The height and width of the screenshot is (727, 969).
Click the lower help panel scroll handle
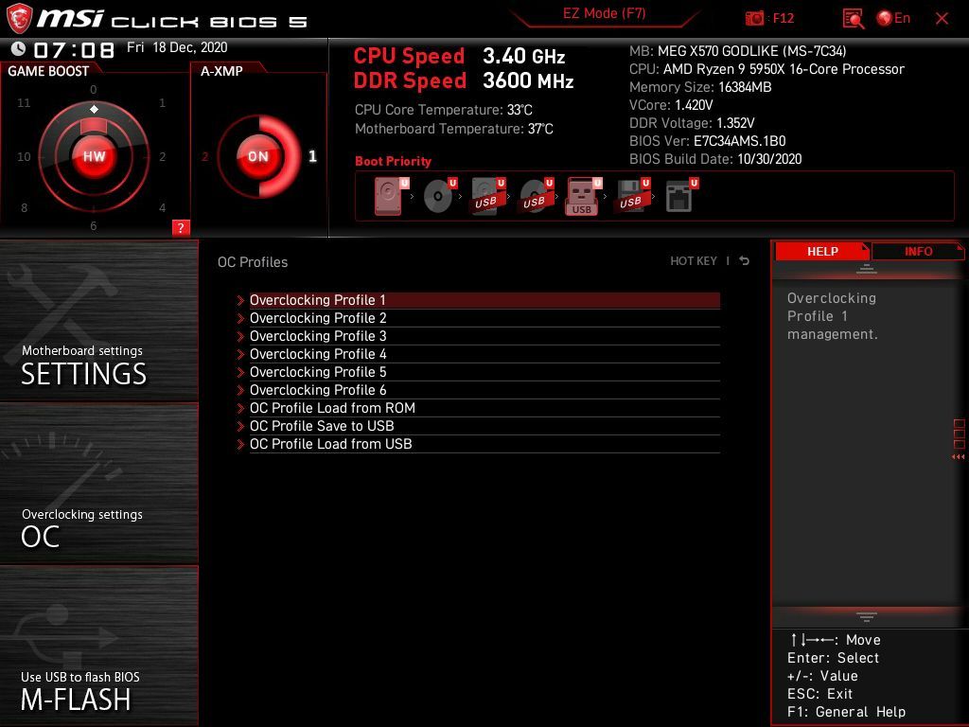tap(867, 616)
